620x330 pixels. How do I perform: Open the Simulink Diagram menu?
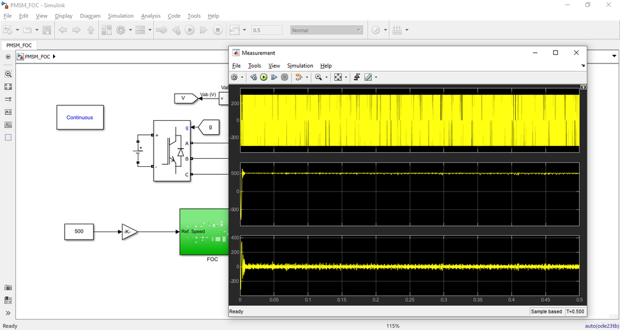click(90, 16)
